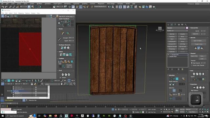Activate the Select and Move tool
The image size is (210, 118).
70,7
